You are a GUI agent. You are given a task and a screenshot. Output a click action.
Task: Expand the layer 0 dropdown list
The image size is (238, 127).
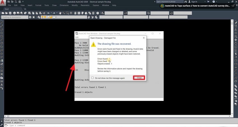point(86,17)
